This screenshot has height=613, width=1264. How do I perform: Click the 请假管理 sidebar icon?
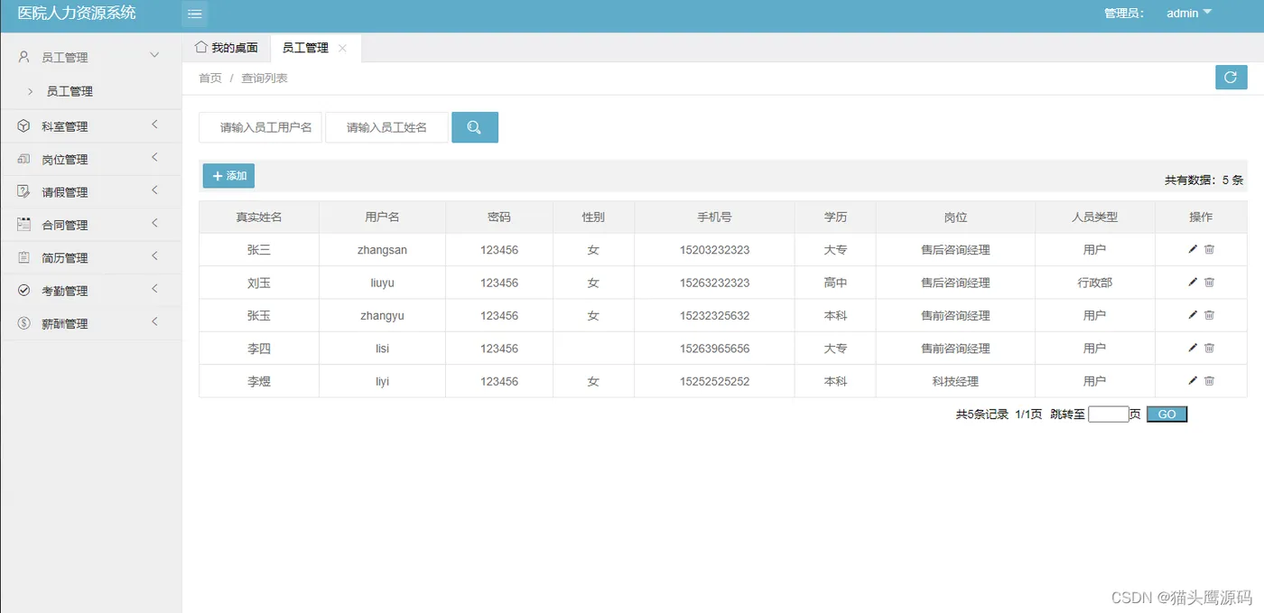coord(23,191)
